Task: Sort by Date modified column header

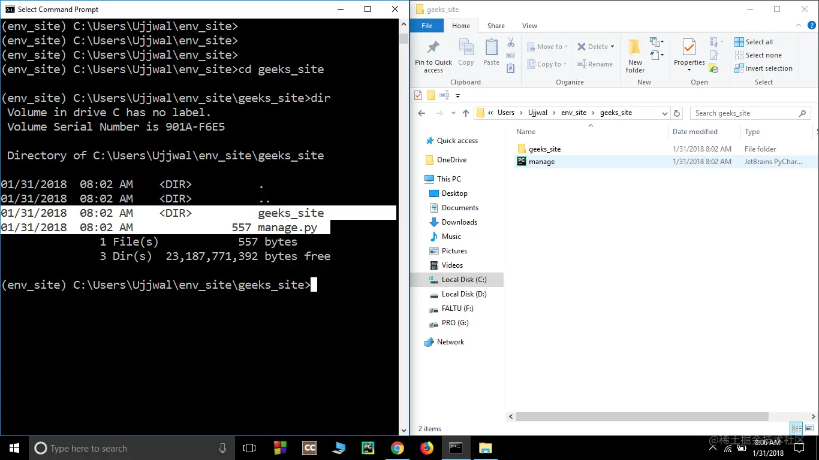Action: tap(695, 132)
